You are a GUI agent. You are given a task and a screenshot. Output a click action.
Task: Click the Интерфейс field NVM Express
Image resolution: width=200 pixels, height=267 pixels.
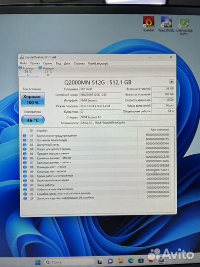point(100,100)
